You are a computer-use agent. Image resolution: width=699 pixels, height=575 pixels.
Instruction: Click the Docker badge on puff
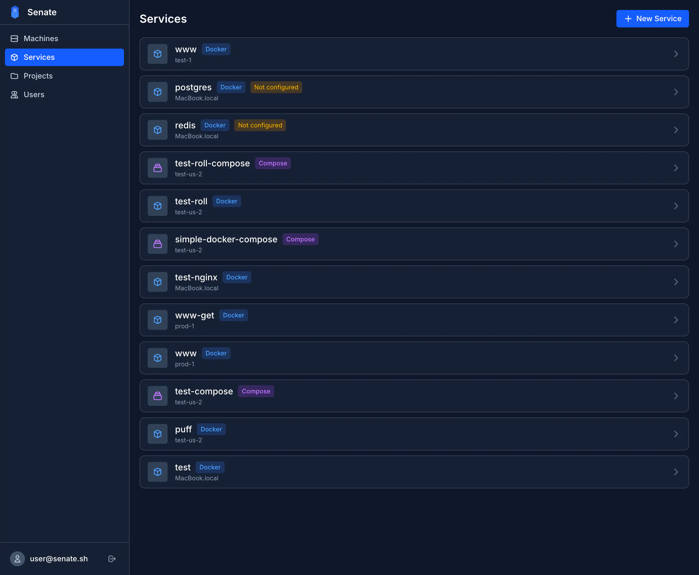pyautogui.click(x=211, y=429)
